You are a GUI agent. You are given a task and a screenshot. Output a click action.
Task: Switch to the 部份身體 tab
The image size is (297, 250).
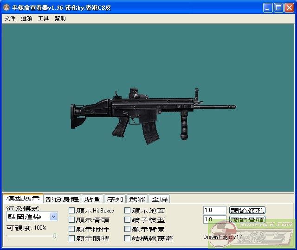click(62, 199)
